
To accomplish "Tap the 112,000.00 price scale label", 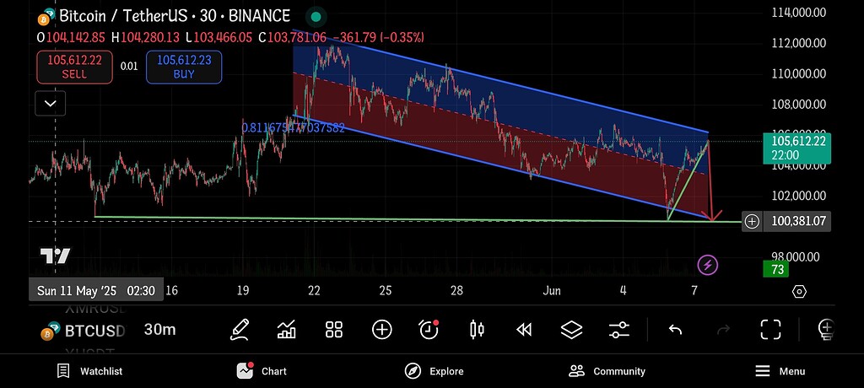I will coord(799,43).
